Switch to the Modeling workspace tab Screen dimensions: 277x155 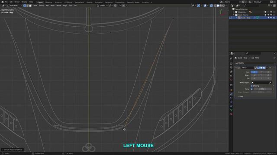[x=49, y=2]
